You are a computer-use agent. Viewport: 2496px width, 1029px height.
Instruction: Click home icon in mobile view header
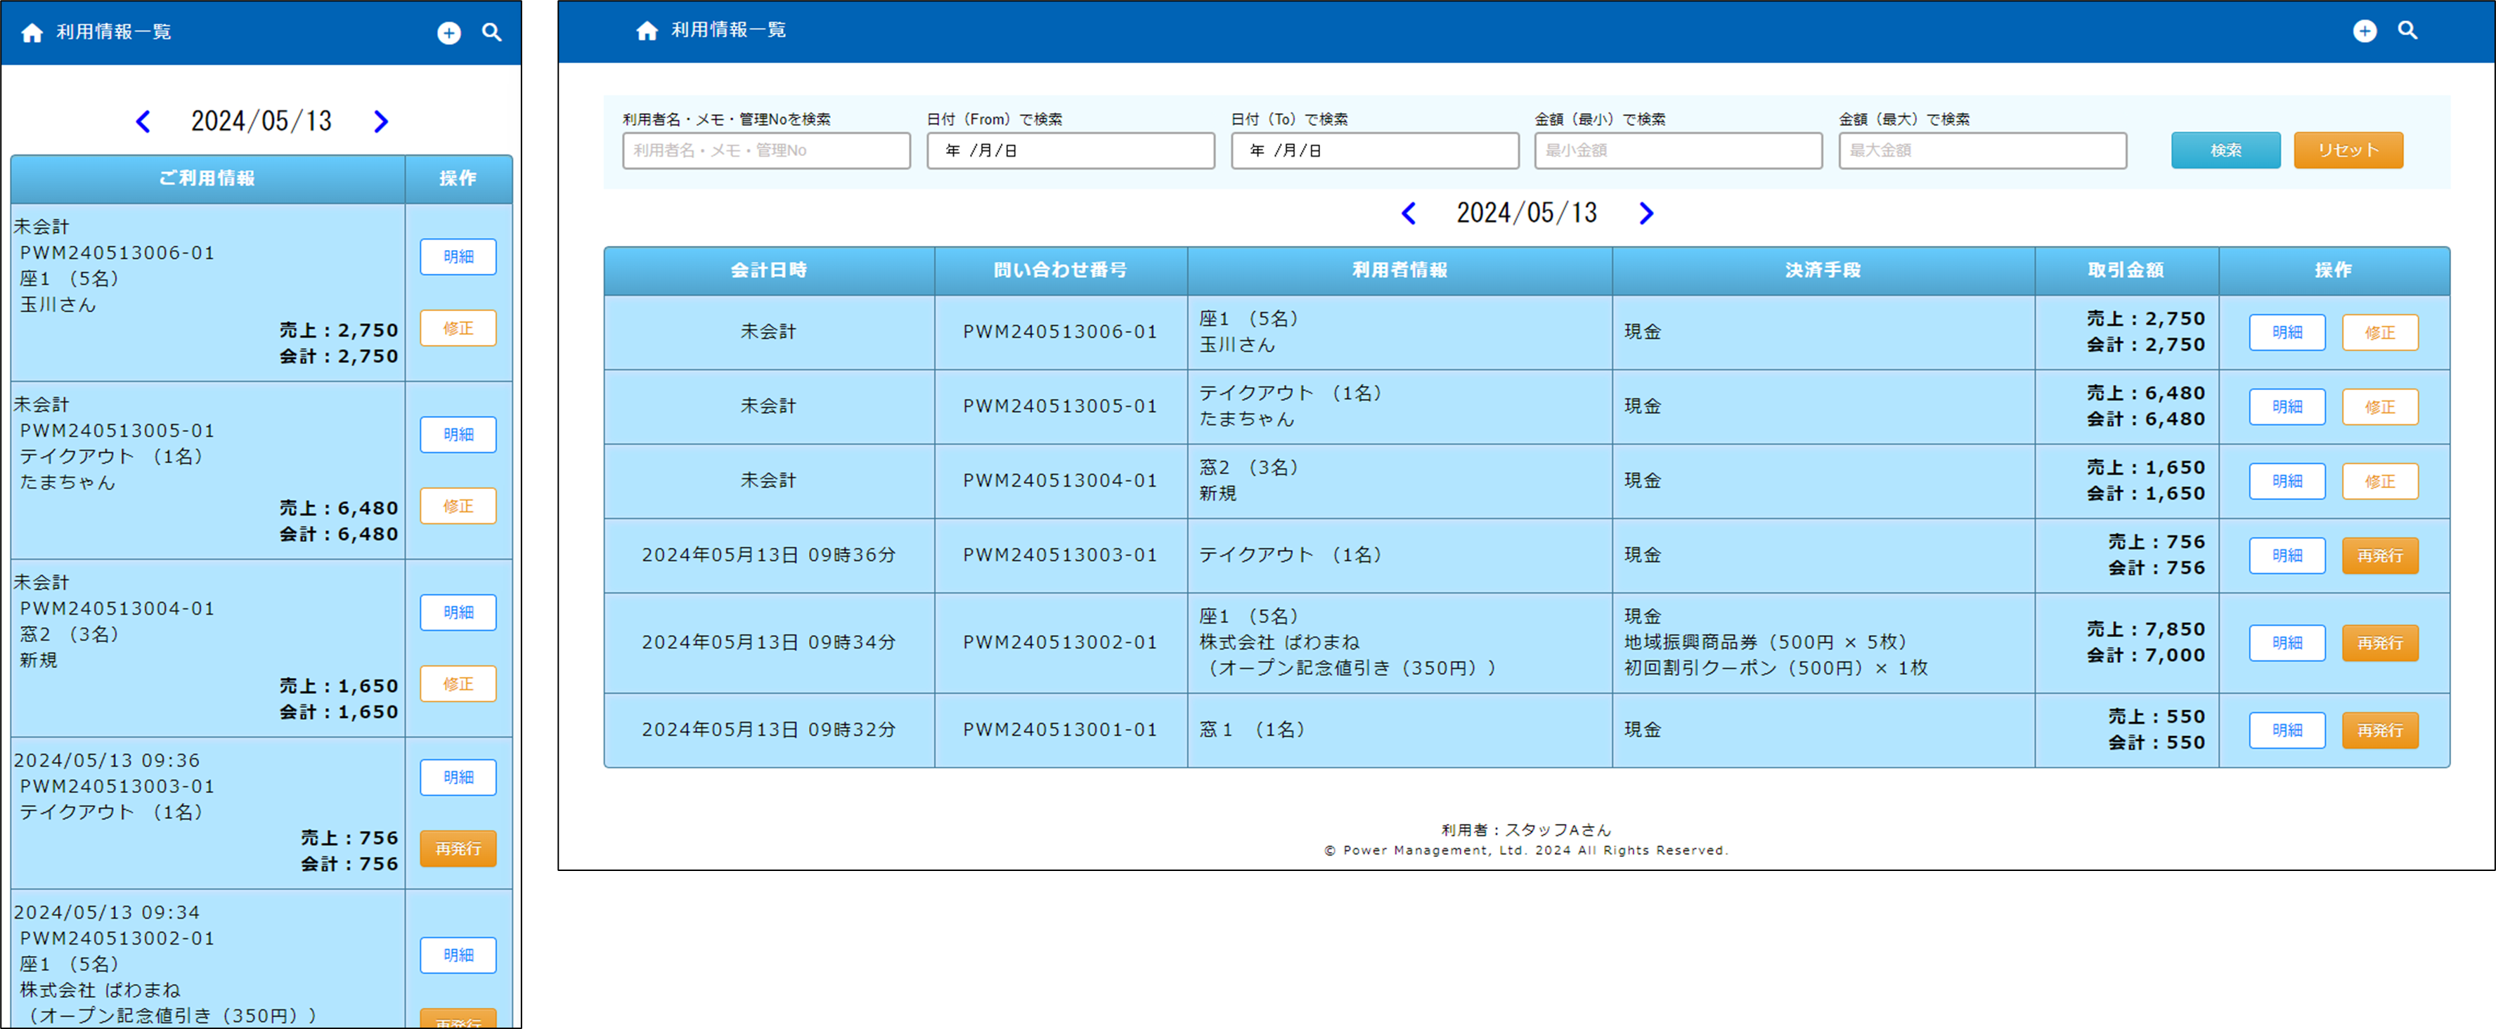click(32, 33)
